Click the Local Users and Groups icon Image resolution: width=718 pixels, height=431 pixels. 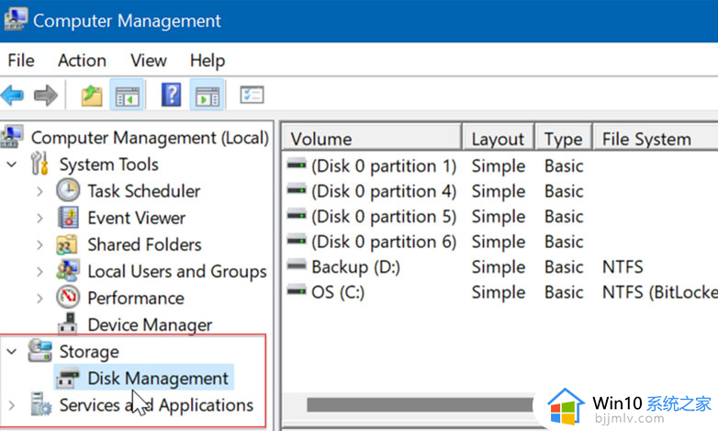pyautogui.click(x=68, y=270)
